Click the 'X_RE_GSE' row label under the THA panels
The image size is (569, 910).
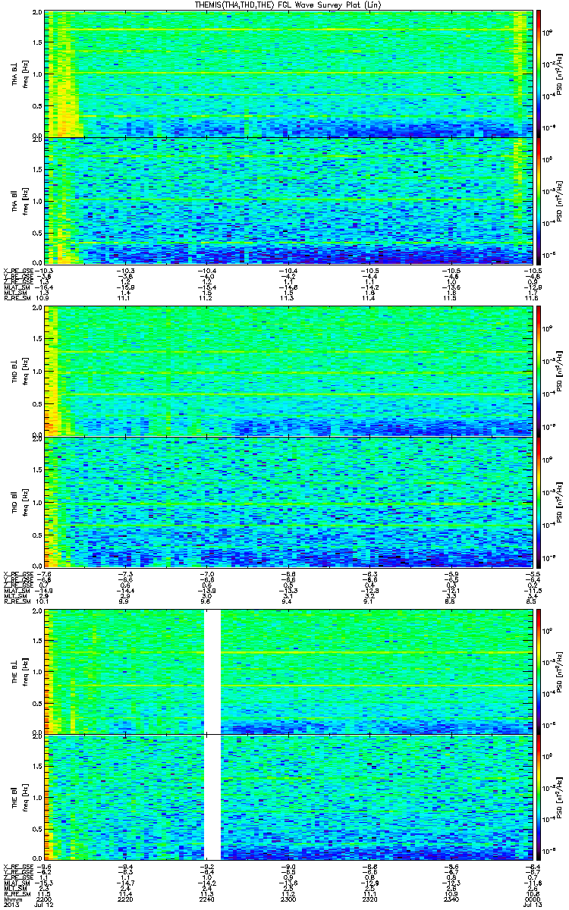point(17,271)
